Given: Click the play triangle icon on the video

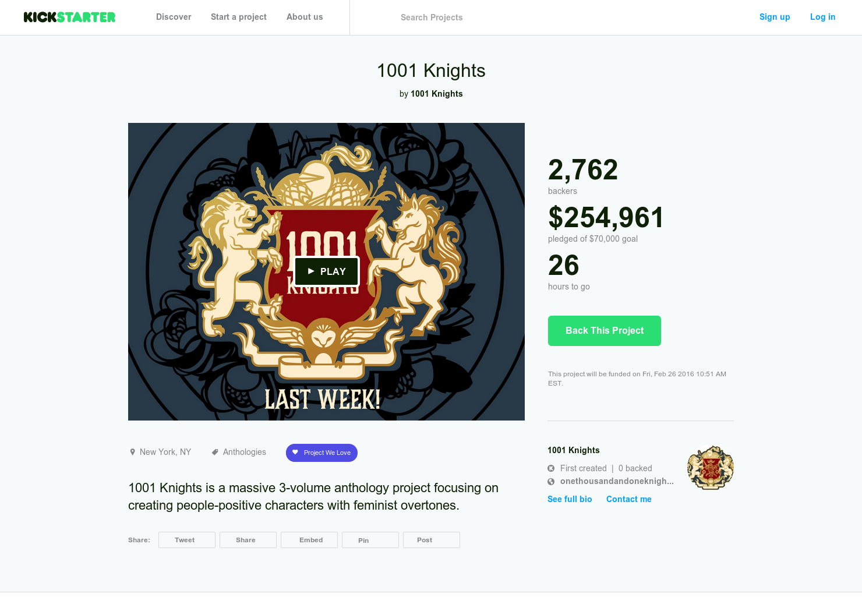Looking at the screenshot, I should click(310, 271).
